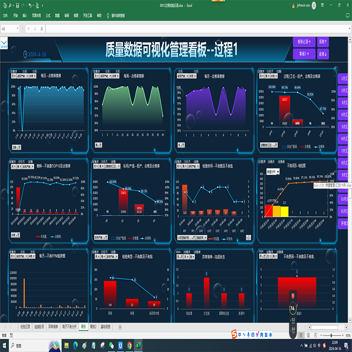The image size is (352, 352).
Task: Click the notification center icon in system tray
Action: coord(346,345)
